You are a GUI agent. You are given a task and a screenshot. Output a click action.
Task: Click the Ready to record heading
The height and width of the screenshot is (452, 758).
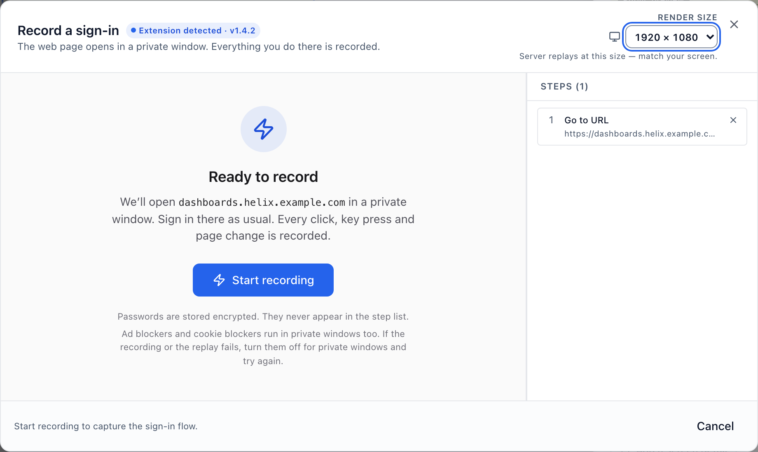tap(263, 177)
